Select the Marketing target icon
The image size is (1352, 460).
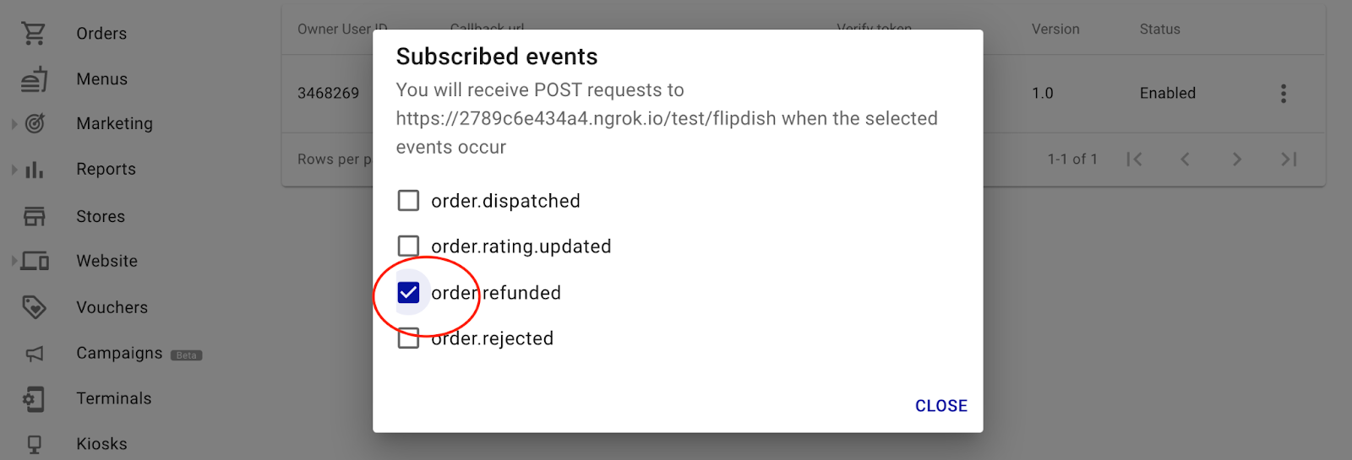pyautogui.click(x=35, y=124)
